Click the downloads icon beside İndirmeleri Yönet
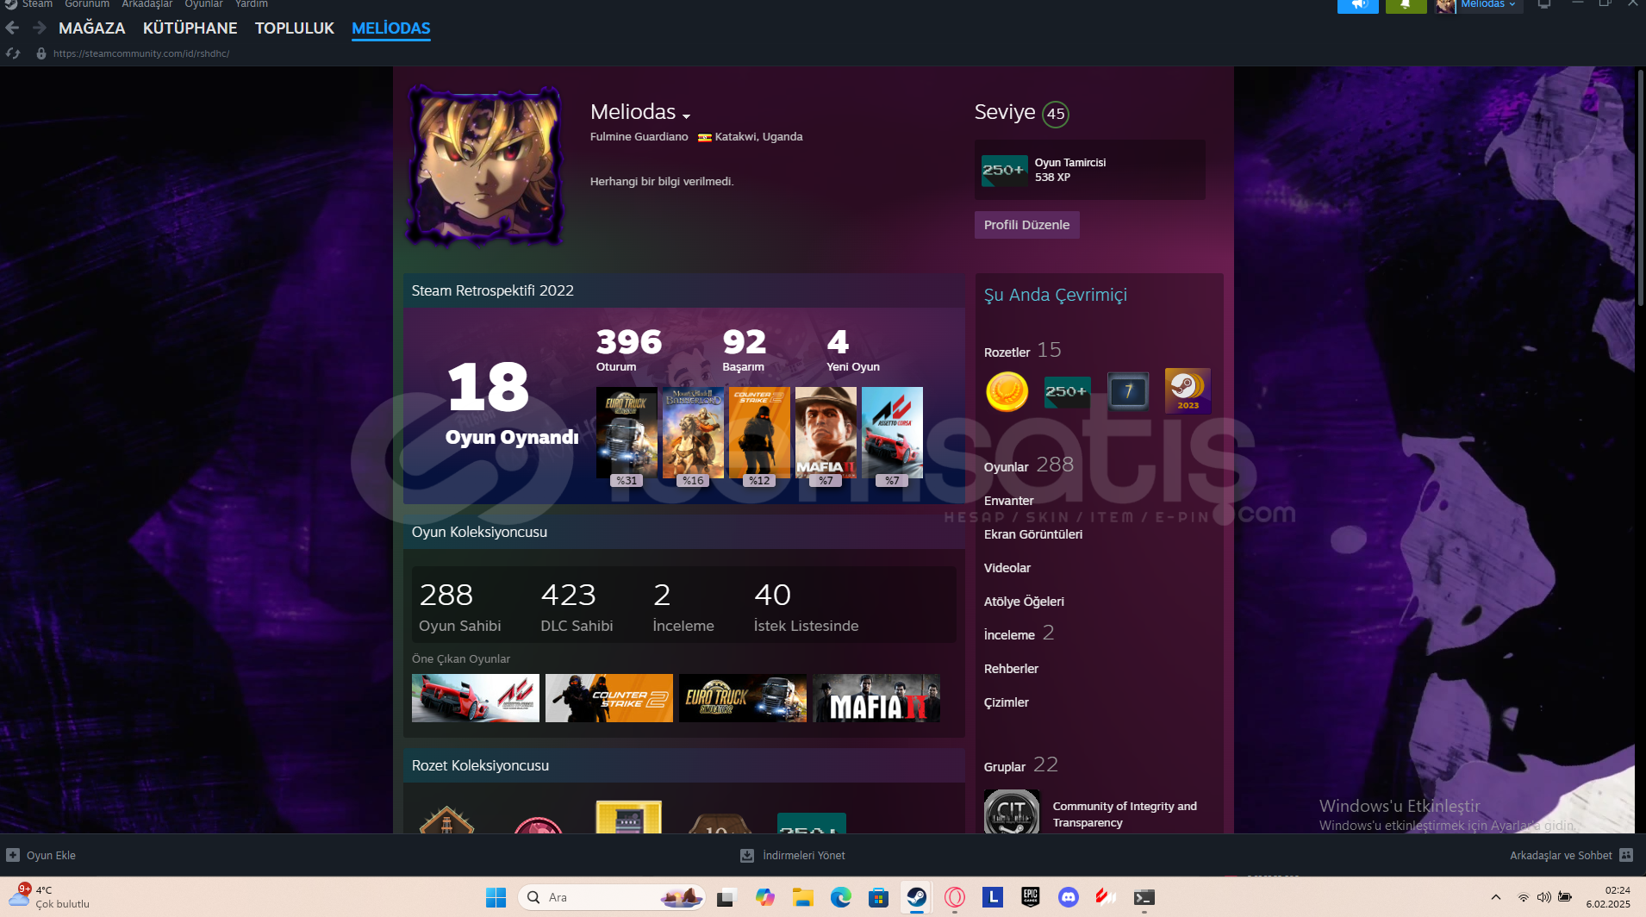 coord(747,855)
